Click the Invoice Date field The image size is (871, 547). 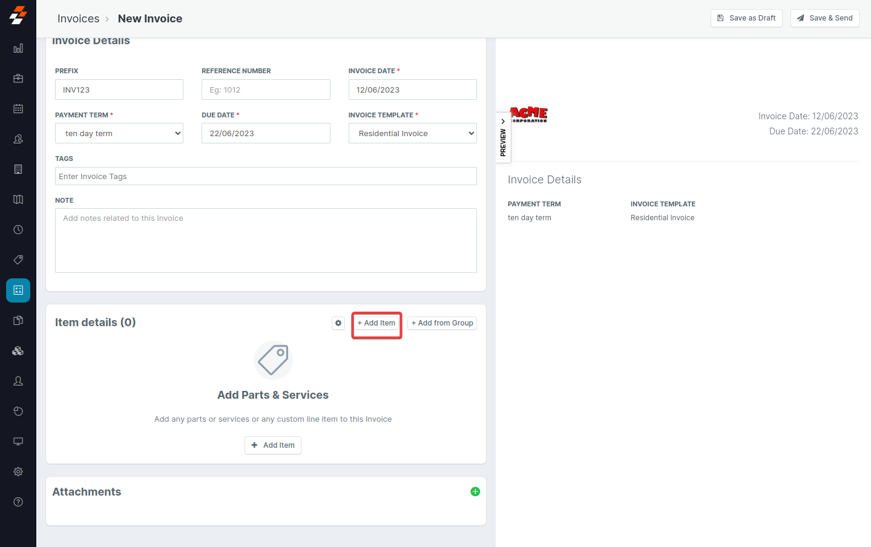tap(412, 90)
